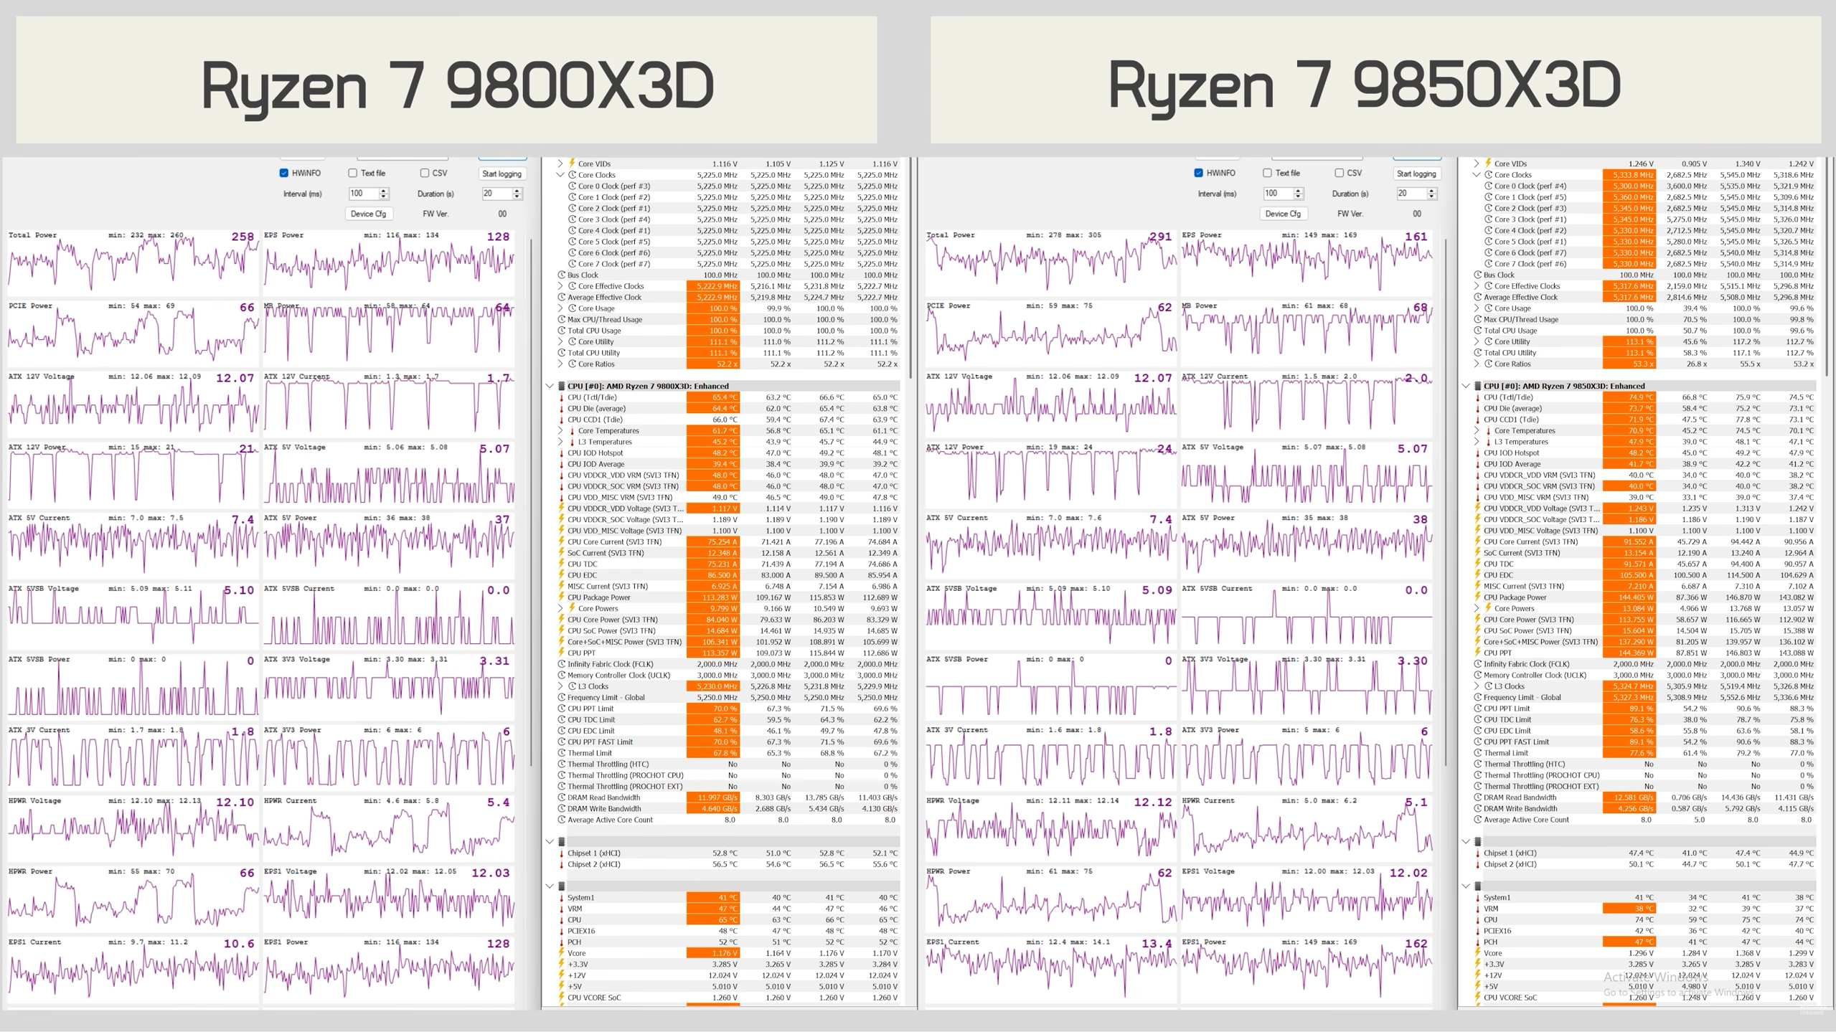Click the clock icon beside the 9800X3D Bus Clock

click(562, 275)
